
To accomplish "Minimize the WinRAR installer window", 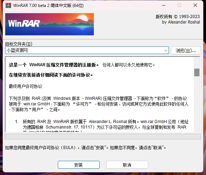I will click(x=164, y=6).
